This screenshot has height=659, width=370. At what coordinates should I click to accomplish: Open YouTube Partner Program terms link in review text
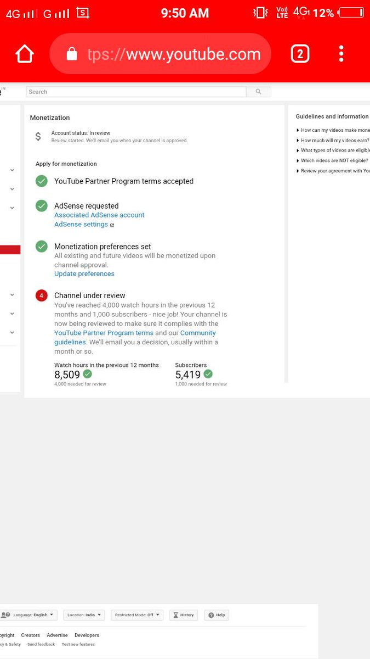[104, 333]
